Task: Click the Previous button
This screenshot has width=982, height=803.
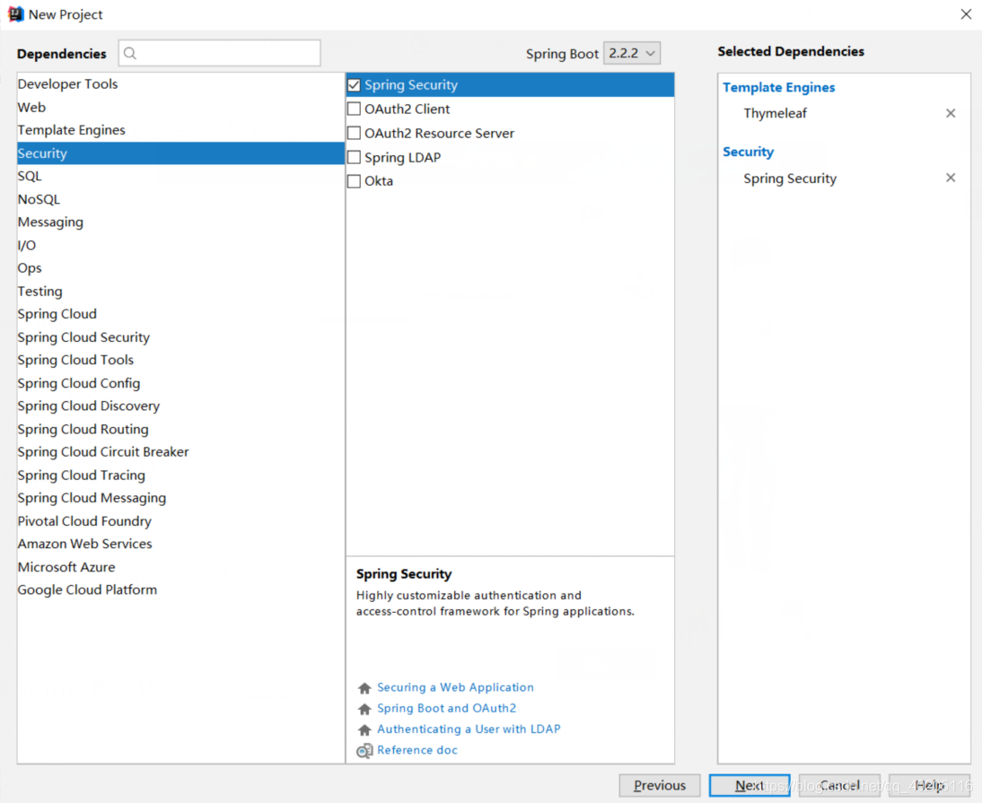Action: 660,785
